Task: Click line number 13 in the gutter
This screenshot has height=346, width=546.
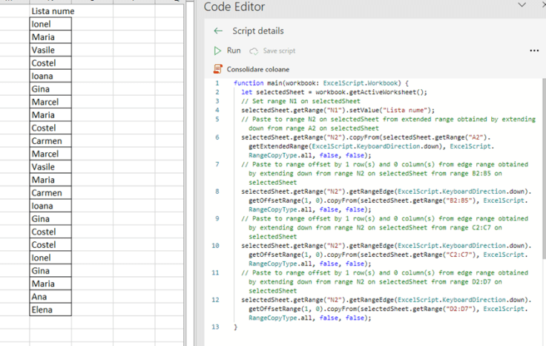Action: tap(216, 326)
